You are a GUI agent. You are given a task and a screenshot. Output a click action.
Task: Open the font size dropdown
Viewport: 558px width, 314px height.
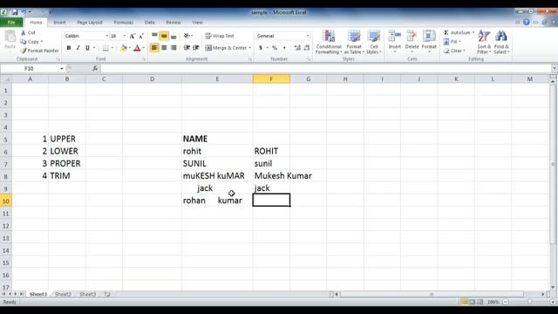[x=124, y=36]
